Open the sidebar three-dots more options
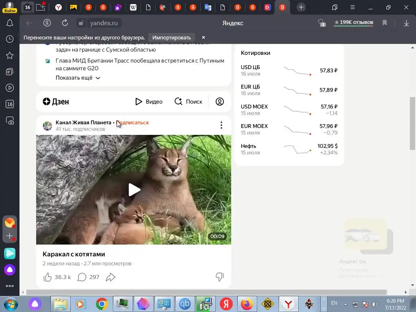The height and width of the screenshot is (312, 416). point(10,286)
